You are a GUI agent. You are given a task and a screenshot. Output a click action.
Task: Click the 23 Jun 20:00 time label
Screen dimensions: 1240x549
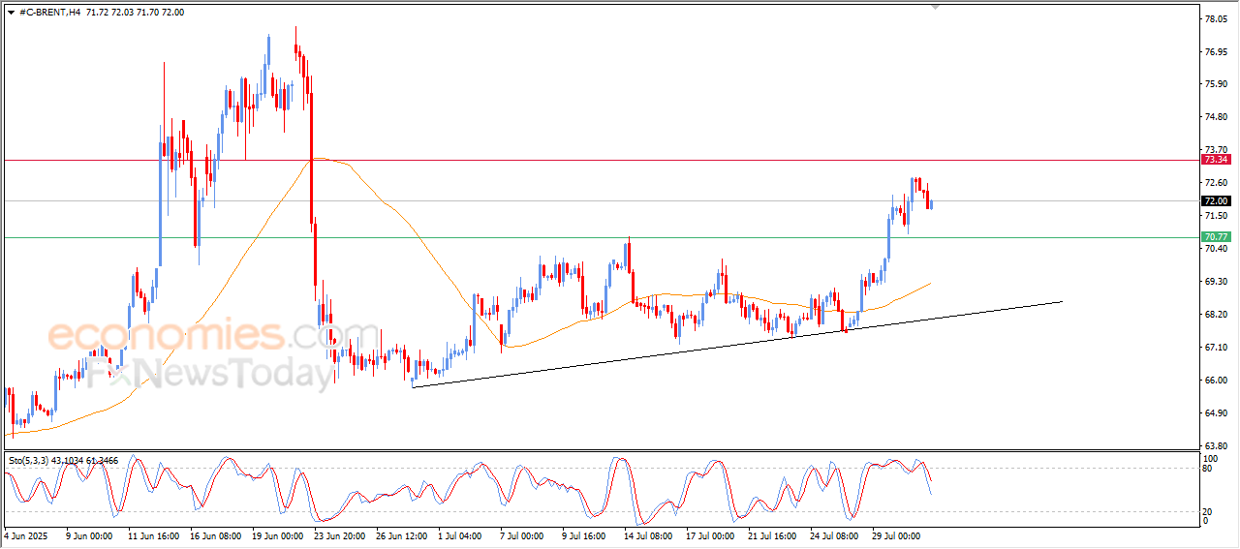[339, 534]
